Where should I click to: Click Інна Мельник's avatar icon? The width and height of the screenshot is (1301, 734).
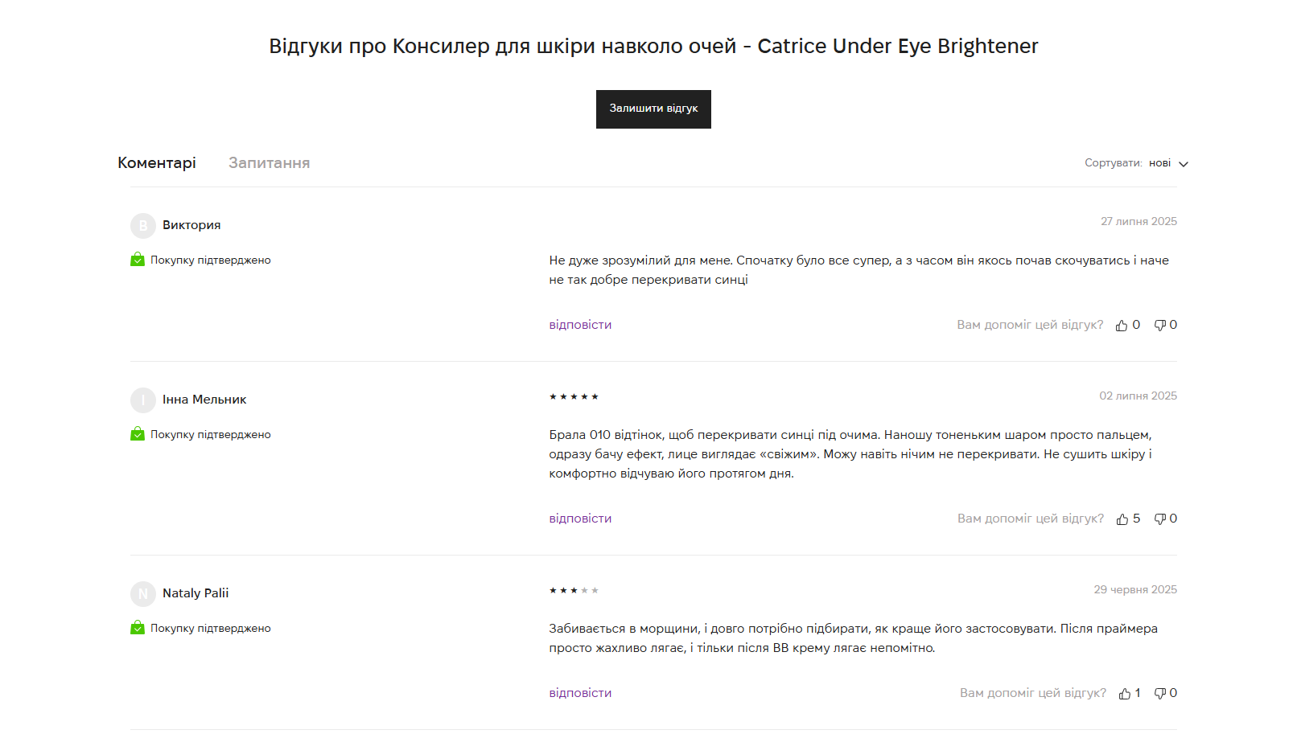(143, 400)
